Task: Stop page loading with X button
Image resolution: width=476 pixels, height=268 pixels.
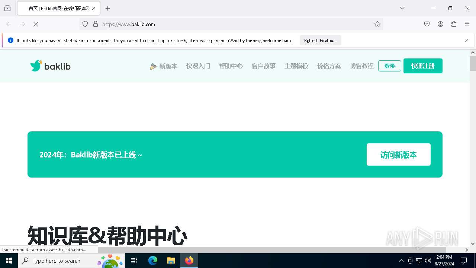Action: [x=36, y=24]
